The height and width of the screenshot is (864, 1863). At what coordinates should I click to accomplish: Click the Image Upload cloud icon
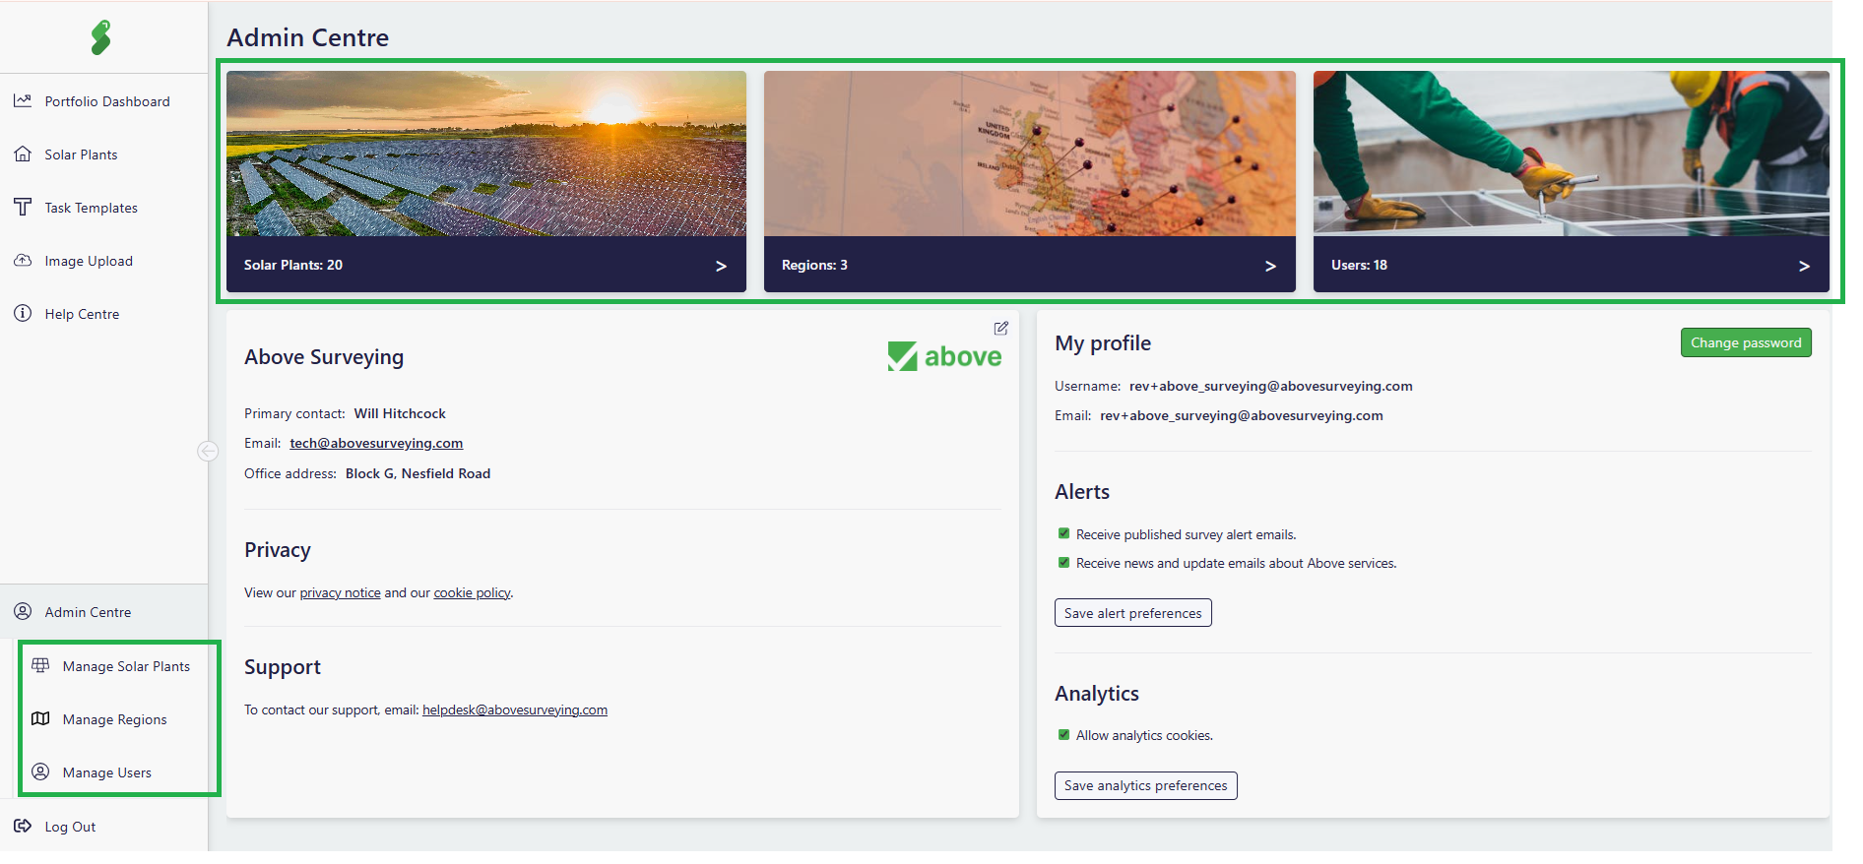(23, 260)
